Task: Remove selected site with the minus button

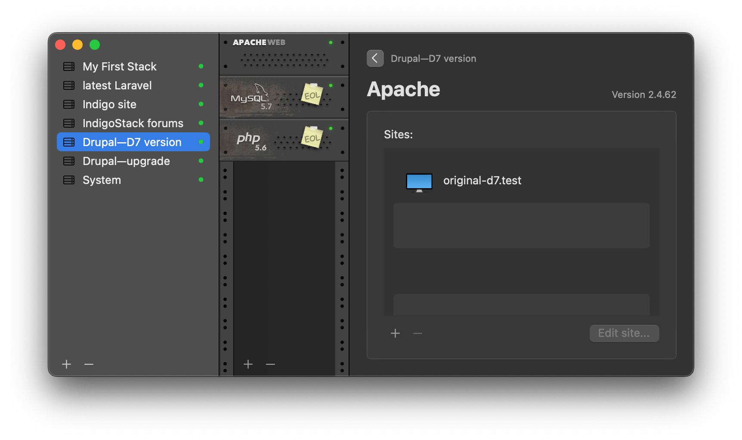Action: [x=417, y=333]
